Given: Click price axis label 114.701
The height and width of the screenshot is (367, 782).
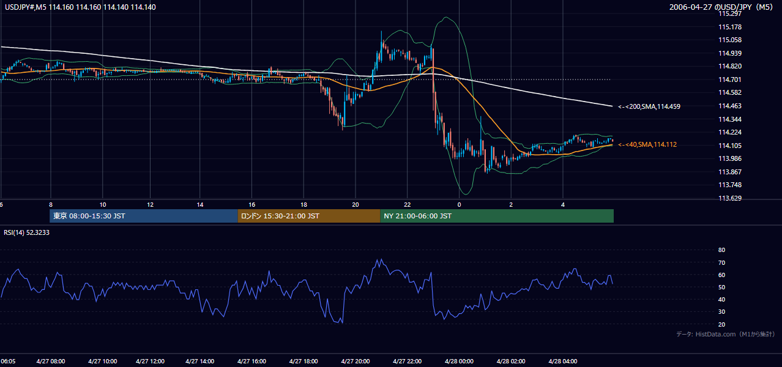Looking at the screenshot, I should [x=729, y=80].
